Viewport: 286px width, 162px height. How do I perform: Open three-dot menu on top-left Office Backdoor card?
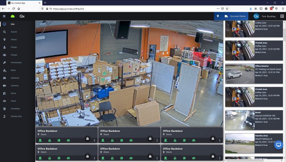coord(94,140)
